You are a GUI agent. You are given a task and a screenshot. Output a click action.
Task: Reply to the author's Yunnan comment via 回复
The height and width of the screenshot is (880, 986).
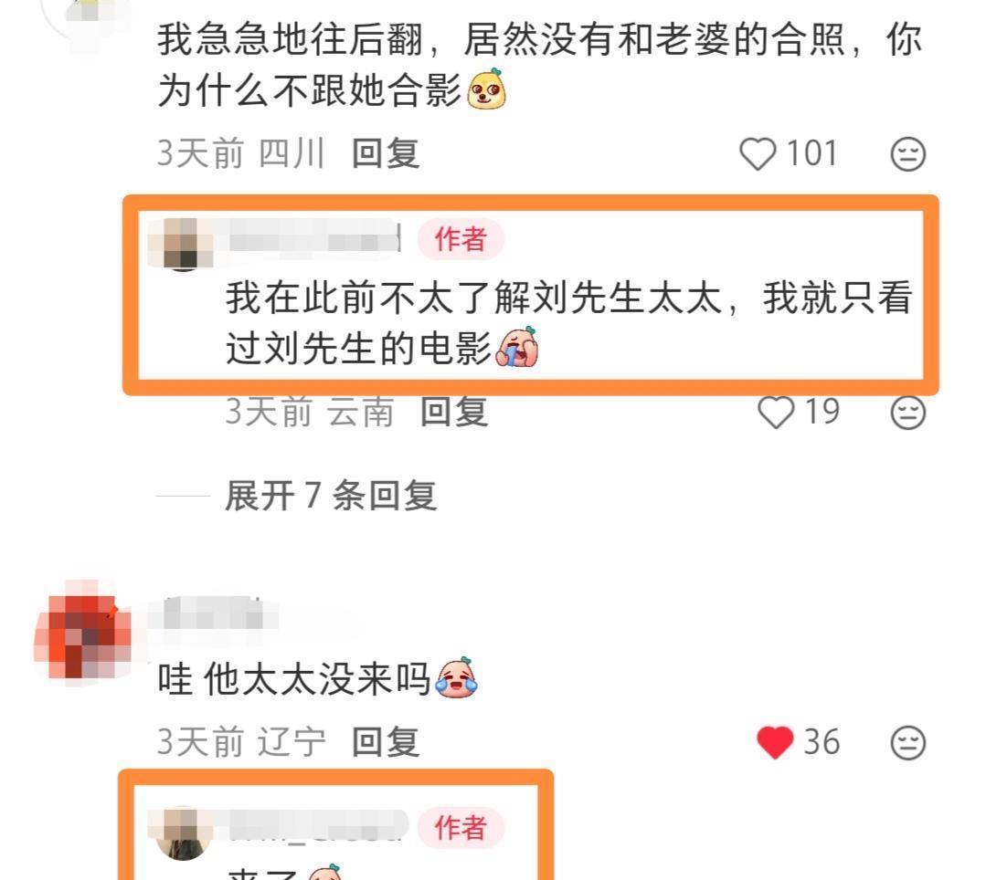(x=454, y=412)
